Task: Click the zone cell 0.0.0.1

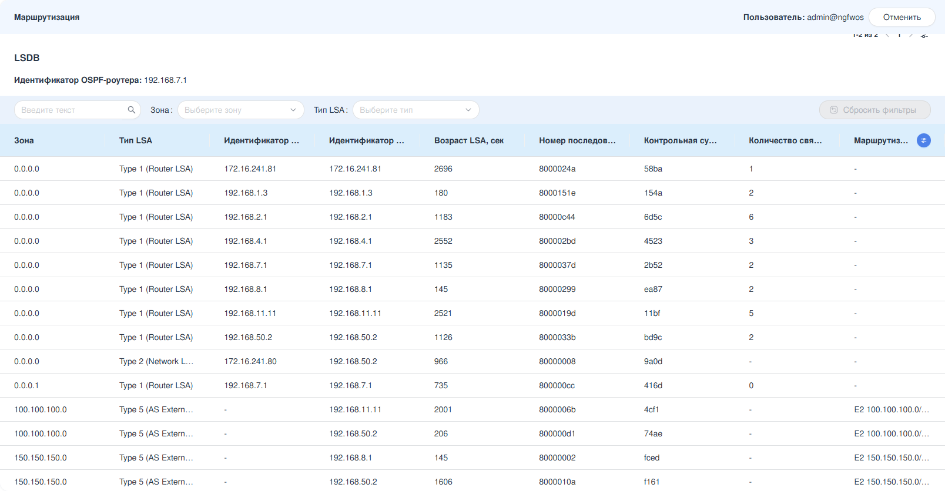Action: (26, 385)
